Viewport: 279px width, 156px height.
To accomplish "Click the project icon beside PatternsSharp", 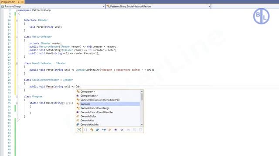I will [3, 6].
